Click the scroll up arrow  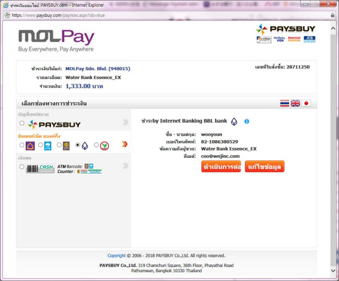point(333,29)
